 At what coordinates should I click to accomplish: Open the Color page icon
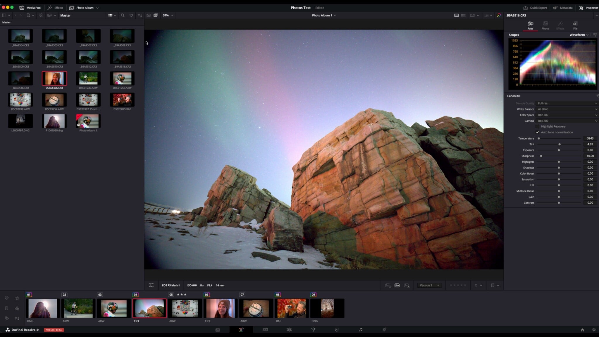tap(337, 330)
